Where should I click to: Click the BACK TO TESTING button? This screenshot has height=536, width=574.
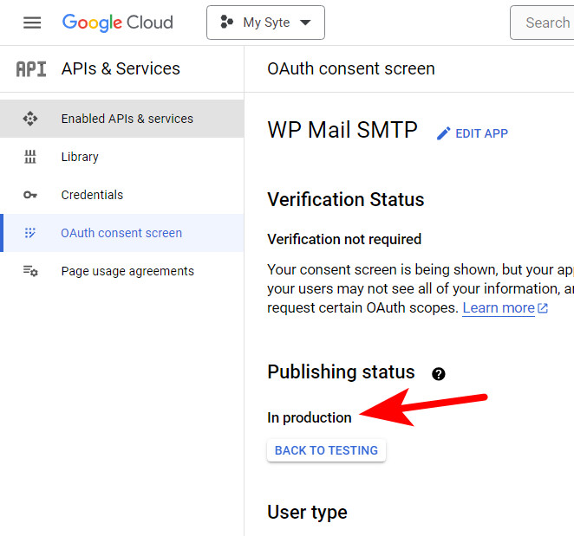tap(326, 450)
